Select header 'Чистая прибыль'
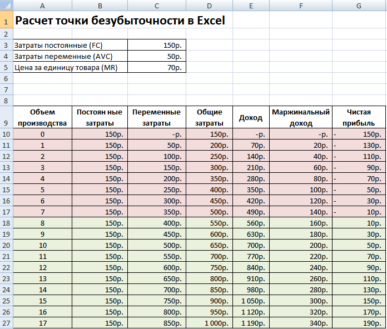The width and height of the screenshot is (387, 329). click(359, 117)
